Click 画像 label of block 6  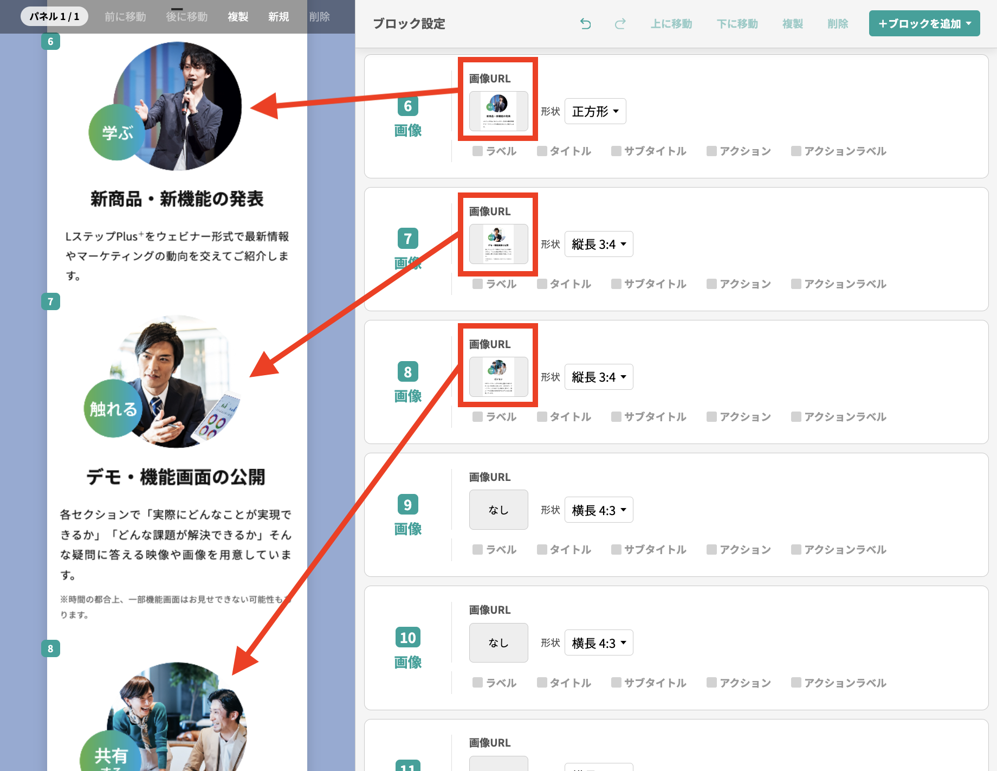[x=408, y=130]
